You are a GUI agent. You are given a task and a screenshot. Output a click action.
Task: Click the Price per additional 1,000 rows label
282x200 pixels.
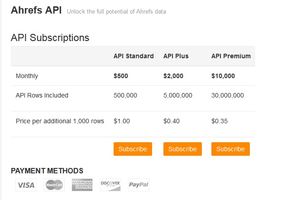(60, 121)
